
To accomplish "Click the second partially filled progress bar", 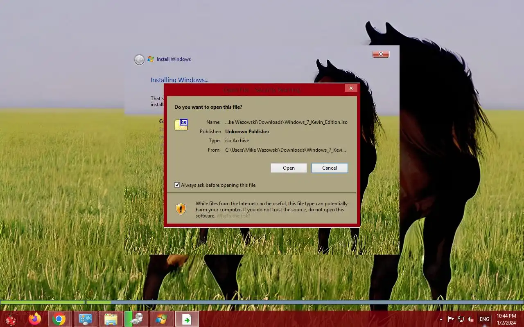I will (x=305, y=302).
